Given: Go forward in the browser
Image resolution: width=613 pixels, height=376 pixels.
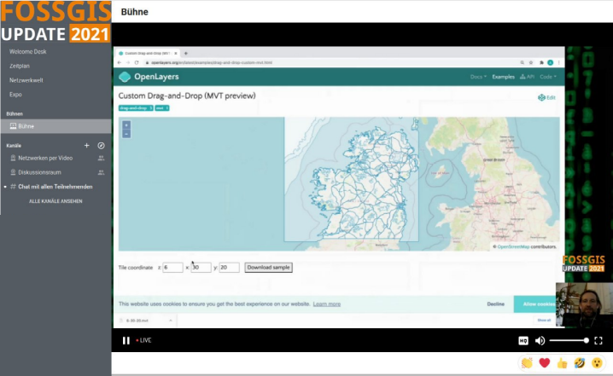Looking at the screenshot, I should tap(128, 62).
